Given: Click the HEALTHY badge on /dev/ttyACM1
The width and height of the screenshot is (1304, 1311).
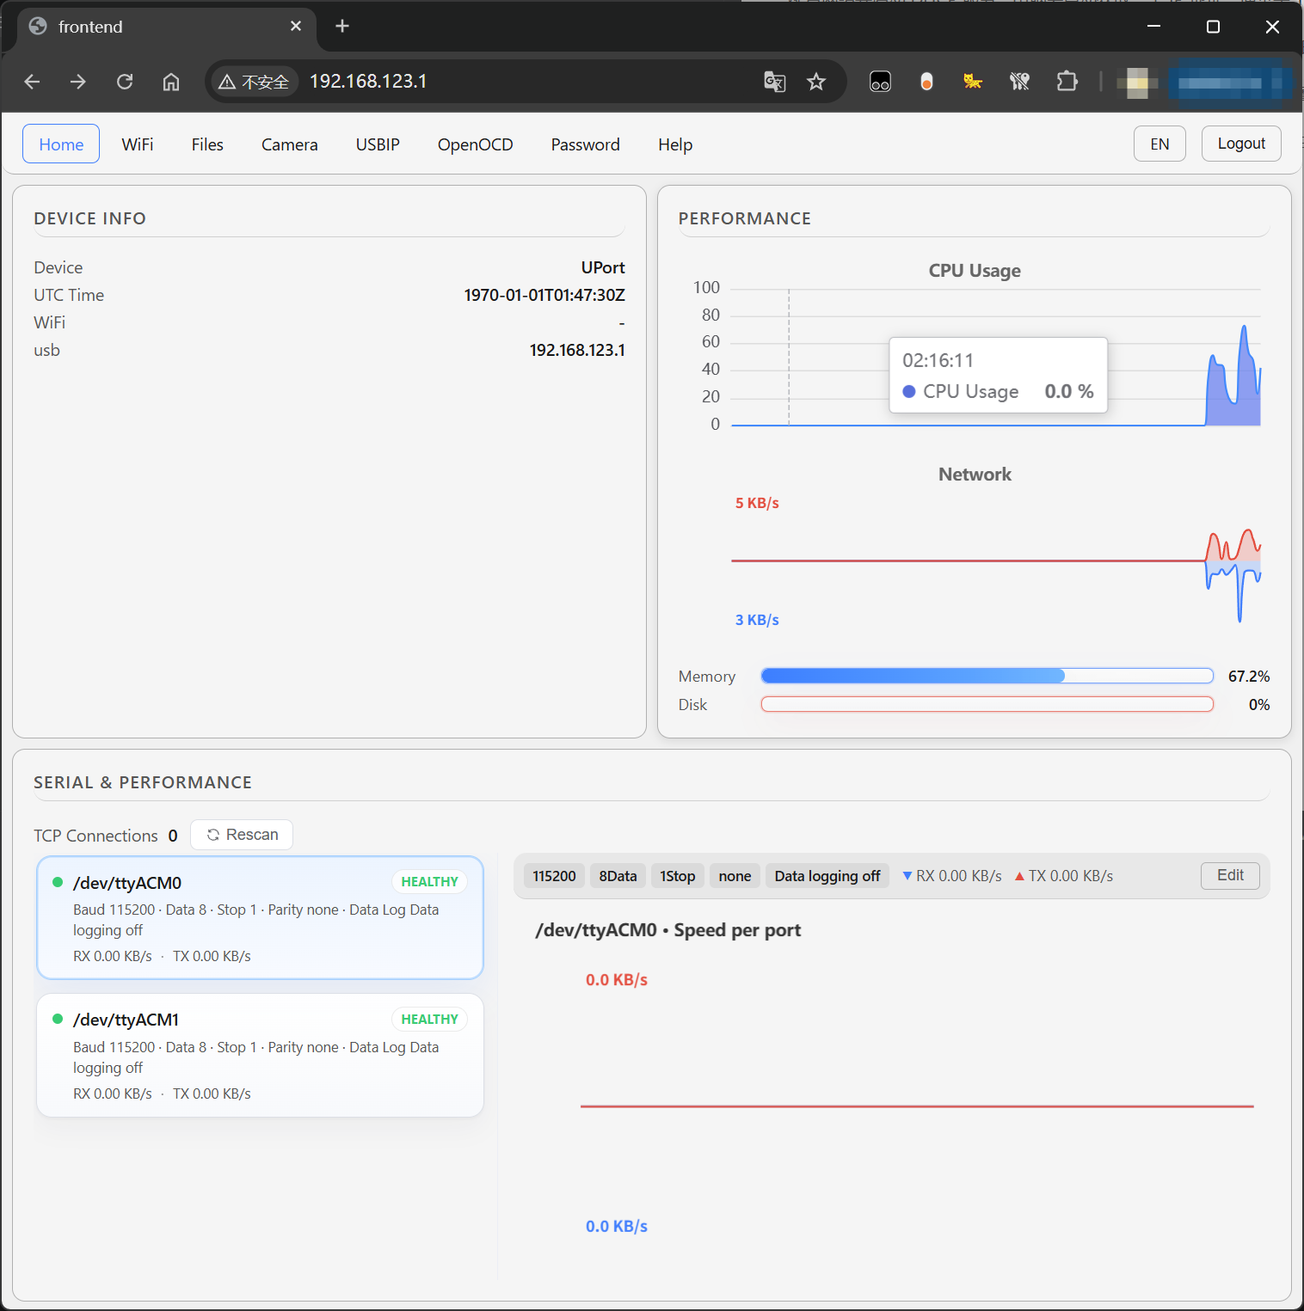Looking at the screenshot, I should pyautogui.click(x=429, y=1020).
